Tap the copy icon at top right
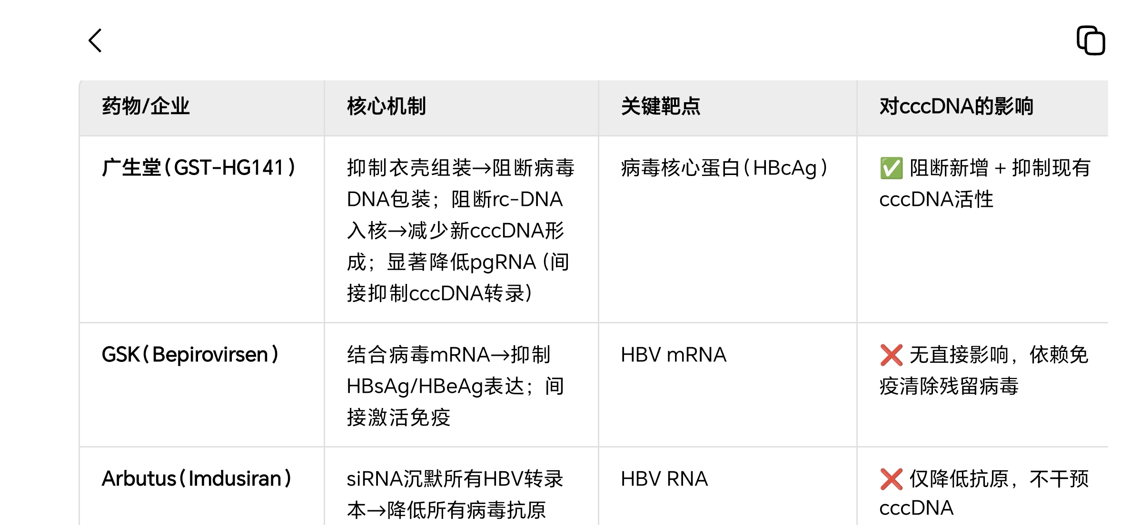1131x525 pixels. (1091, 40)
